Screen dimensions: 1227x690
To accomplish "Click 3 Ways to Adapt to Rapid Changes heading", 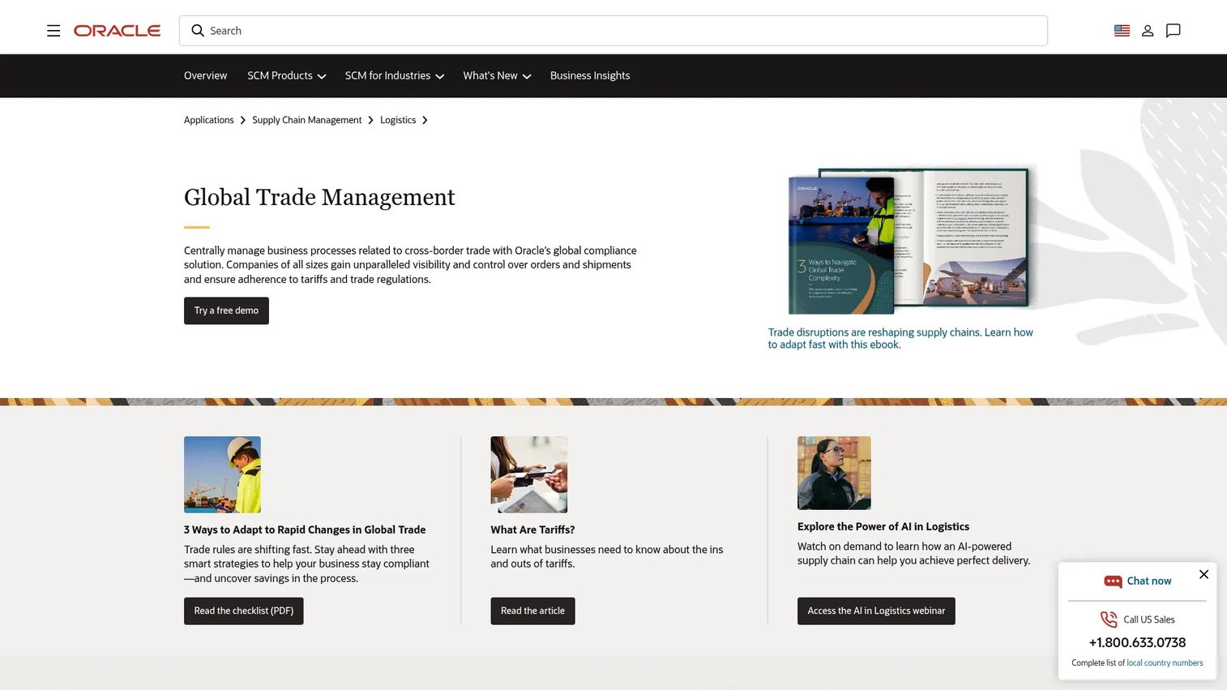I will pyautogui.click(x=305, y=529).
